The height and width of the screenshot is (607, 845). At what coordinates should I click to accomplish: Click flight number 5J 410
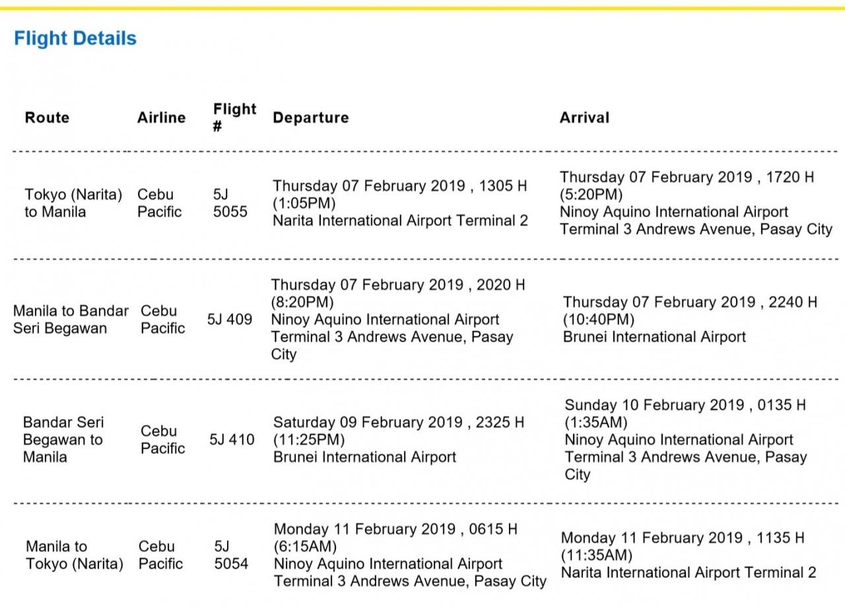[x=232, y=439]
